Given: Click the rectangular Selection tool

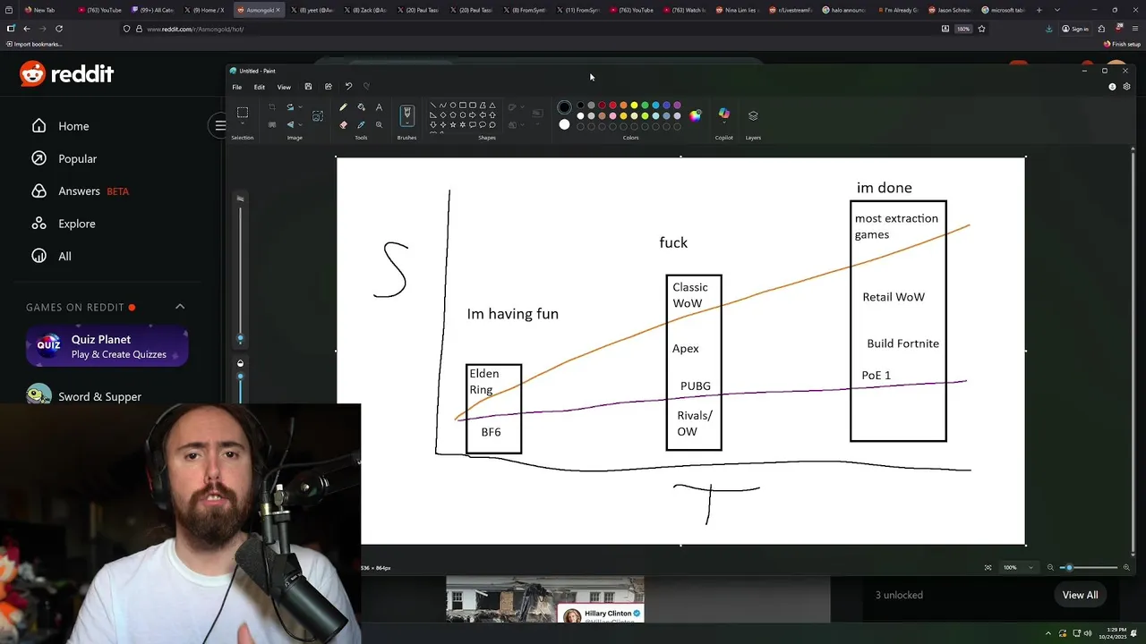Looking at the screenshot, I should pyautogui.click(x=243, y=113).
